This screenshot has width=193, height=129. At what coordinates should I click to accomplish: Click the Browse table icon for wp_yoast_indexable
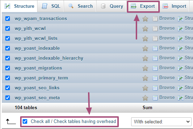coord(155,48)
